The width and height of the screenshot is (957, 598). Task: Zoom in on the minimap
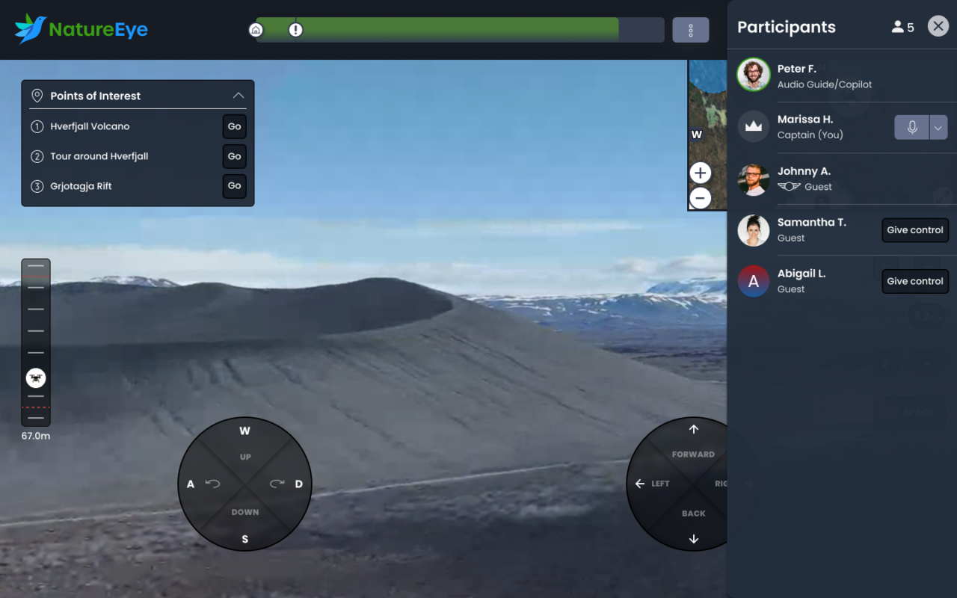click(700, 173)
